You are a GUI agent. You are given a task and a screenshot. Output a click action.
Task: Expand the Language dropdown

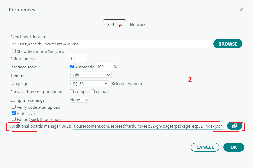[x=89, y=83]
